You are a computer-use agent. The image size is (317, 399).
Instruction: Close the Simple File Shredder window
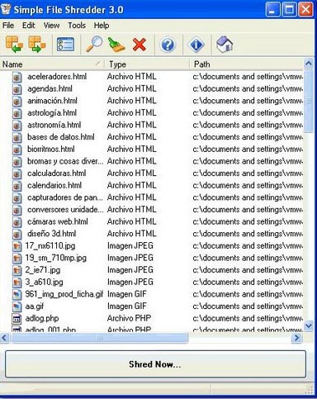pyautogui.click(x=305, y=9)
